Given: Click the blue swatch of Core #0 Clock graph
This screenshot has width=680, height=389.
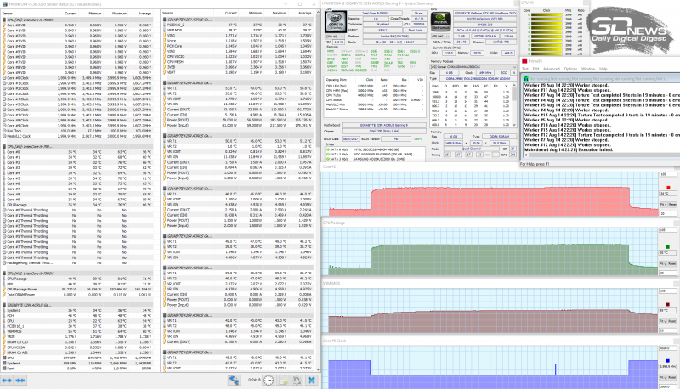Looking at the screenshot, I should coord(668,361).
